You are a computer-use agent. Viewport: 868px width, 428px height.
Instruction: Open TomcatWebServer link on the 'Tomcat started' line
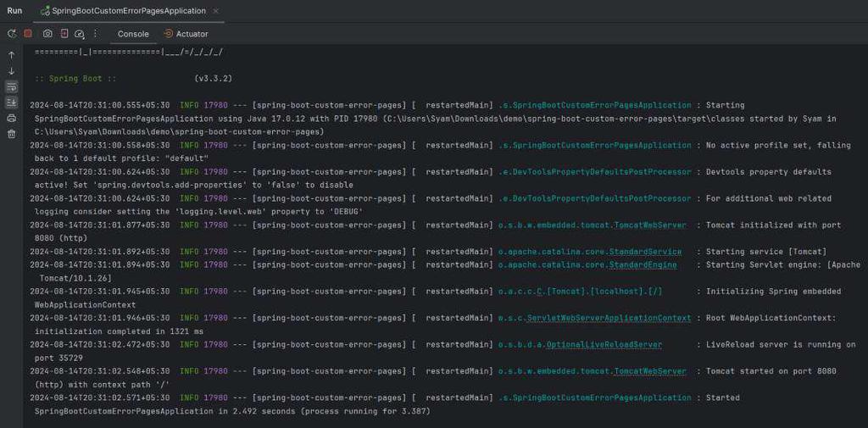pyautogui.click(x=650, y=371)
